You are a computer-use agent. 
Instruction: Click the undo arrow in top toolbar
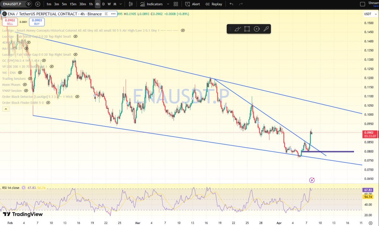point(231,4)
